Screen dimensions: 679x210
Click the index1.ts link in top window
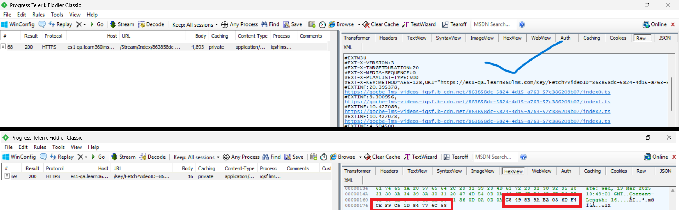[x=477, y=102]
